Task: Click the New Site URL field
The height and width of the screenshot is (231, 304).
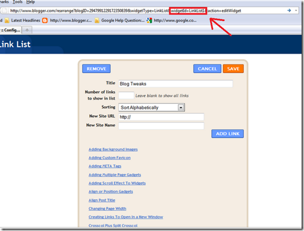Action: tap(161, 117)
